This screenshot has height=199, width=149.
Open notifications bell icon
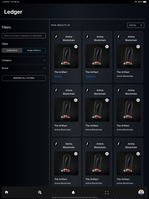73,193
